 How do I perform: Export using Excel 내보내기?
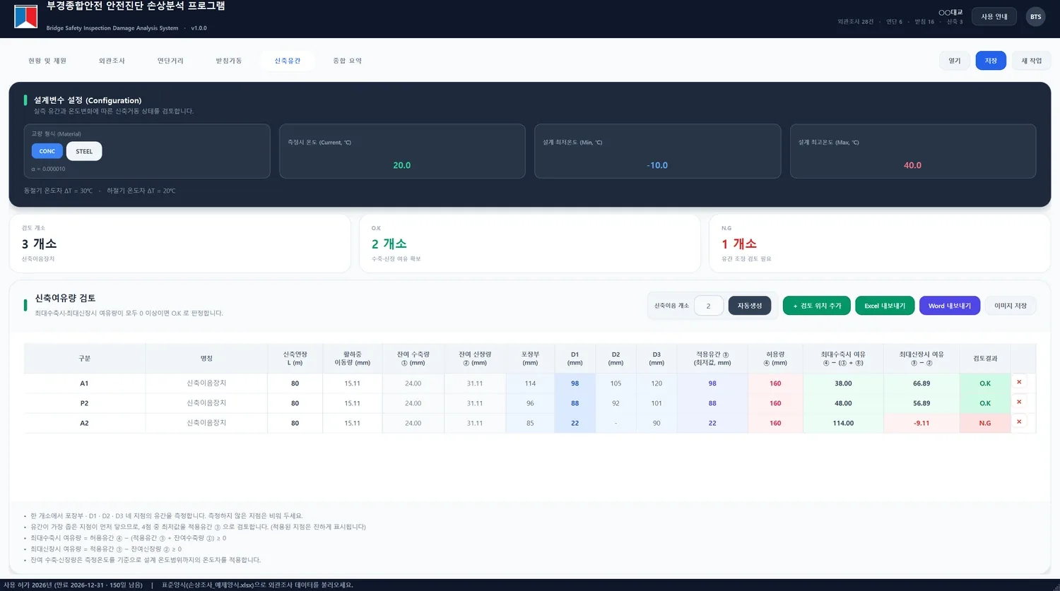point(885,306)
